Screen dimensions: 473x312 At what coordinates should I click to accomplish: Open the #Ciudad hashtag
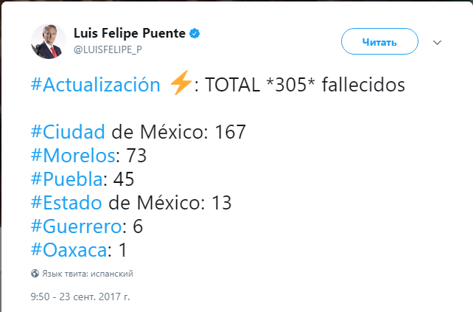69,133
